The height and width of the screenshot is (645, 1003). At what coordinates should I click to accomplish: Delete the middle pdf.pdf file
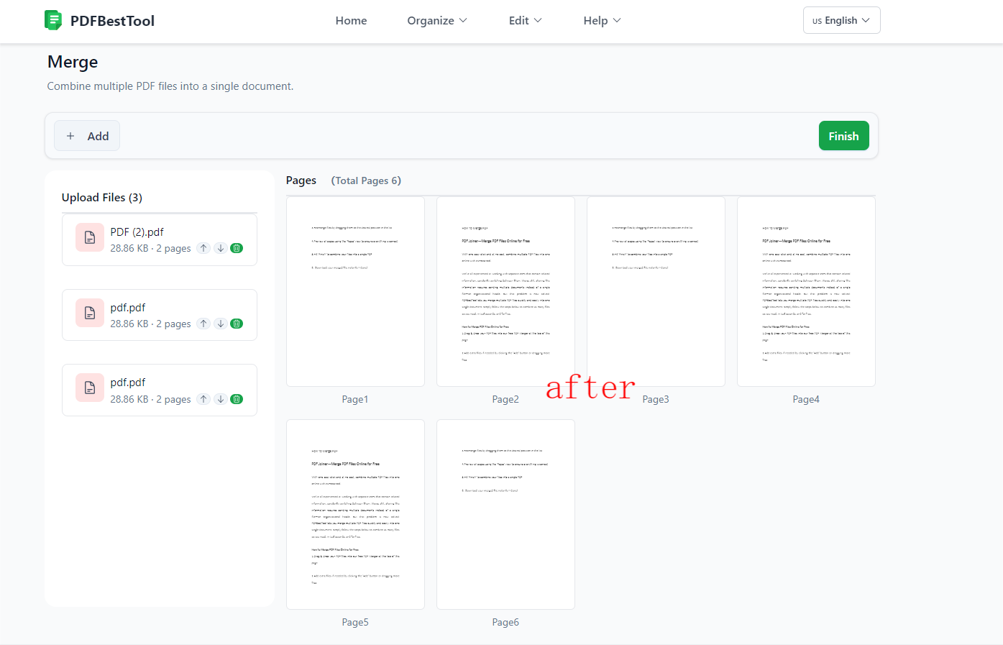[x=237, y=324]
